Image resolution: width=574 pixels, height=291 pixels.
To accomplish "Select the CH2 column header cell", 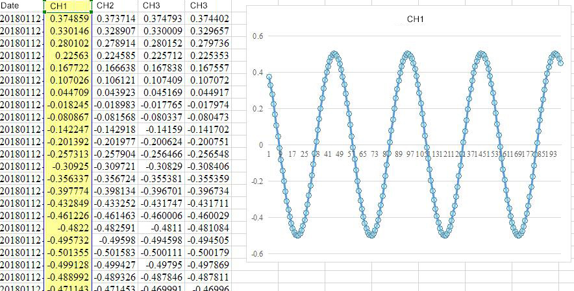I will pyautogui.click(x=116, y=6).
